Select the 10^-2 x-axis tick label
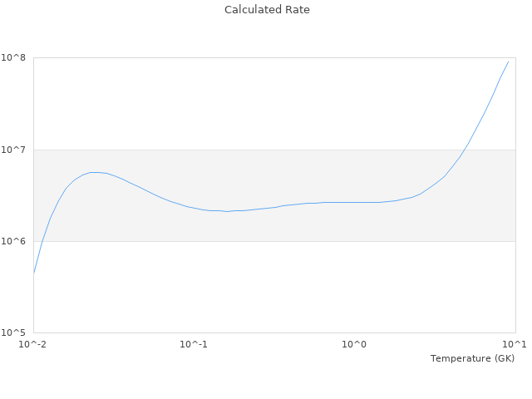532x399 pixels. tap(33, 344)
